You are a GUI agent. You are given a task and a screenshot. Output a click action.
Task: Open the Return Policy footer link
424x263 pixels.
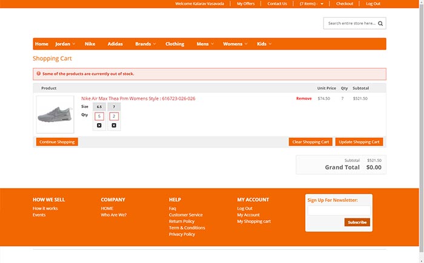click(182, 221)
